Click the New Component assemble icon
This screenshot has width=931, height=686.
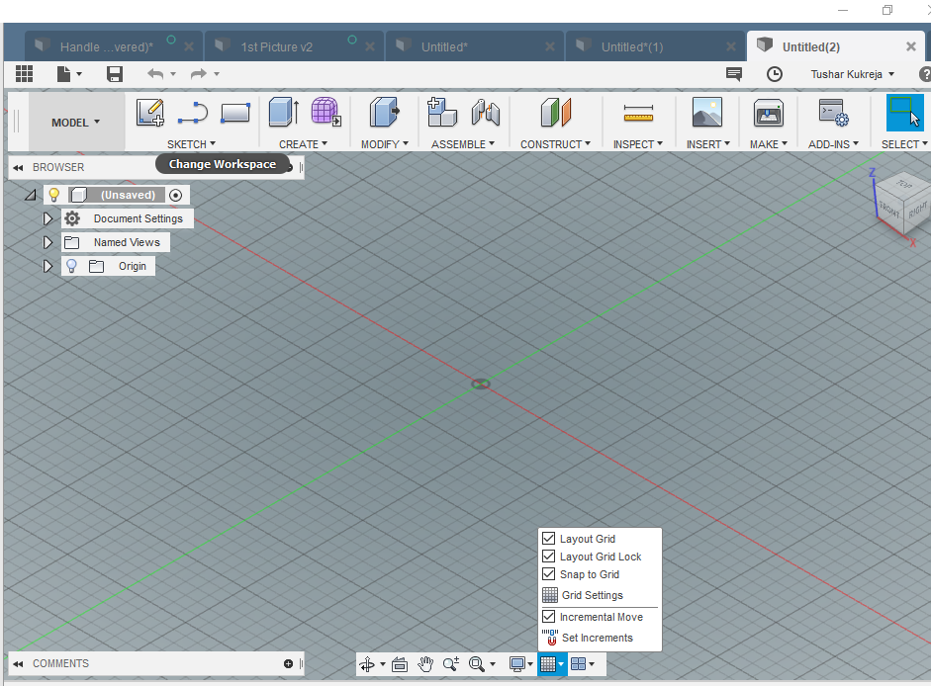pos(441,112)
